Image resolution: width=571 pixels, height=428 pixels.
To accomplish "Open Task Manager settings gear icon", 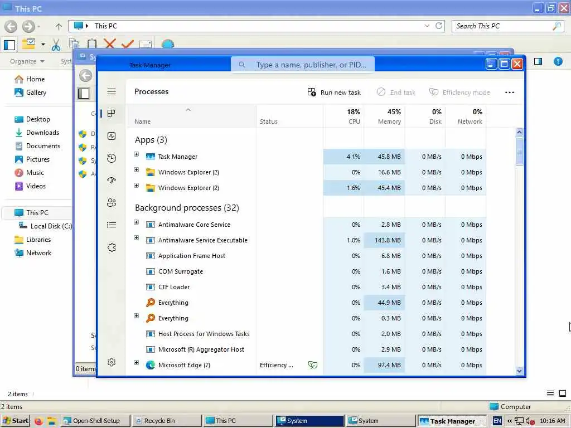I will pos(112,362).
